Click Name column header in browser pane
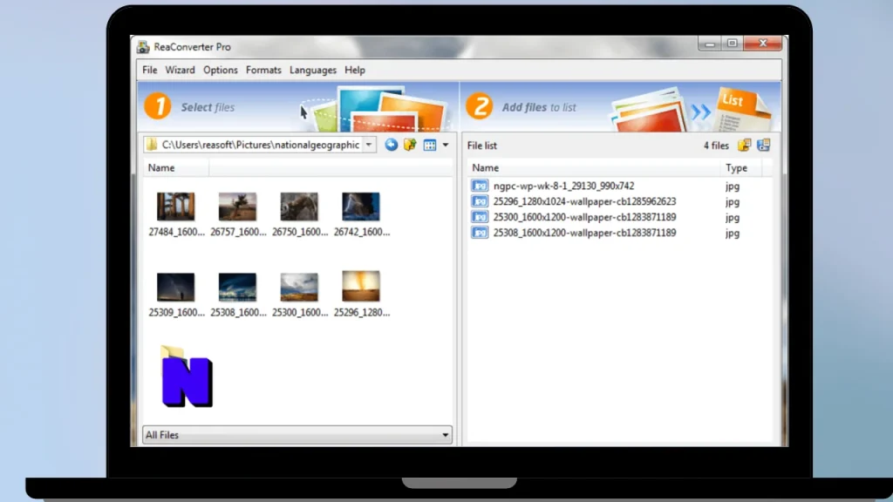893x502 pixels. click(x=175, y=168)
